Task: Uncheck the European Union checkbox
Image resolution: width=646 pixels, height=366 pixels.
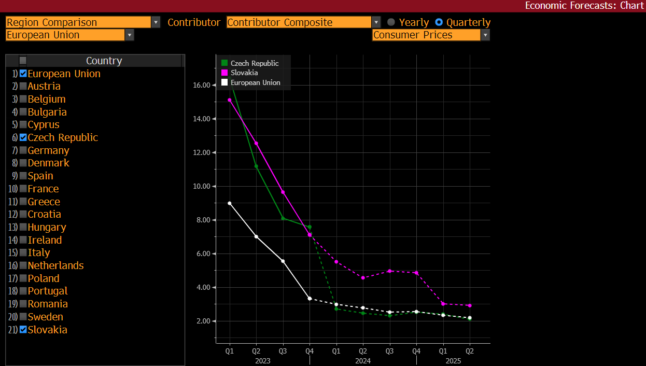Action: (23, 74)
